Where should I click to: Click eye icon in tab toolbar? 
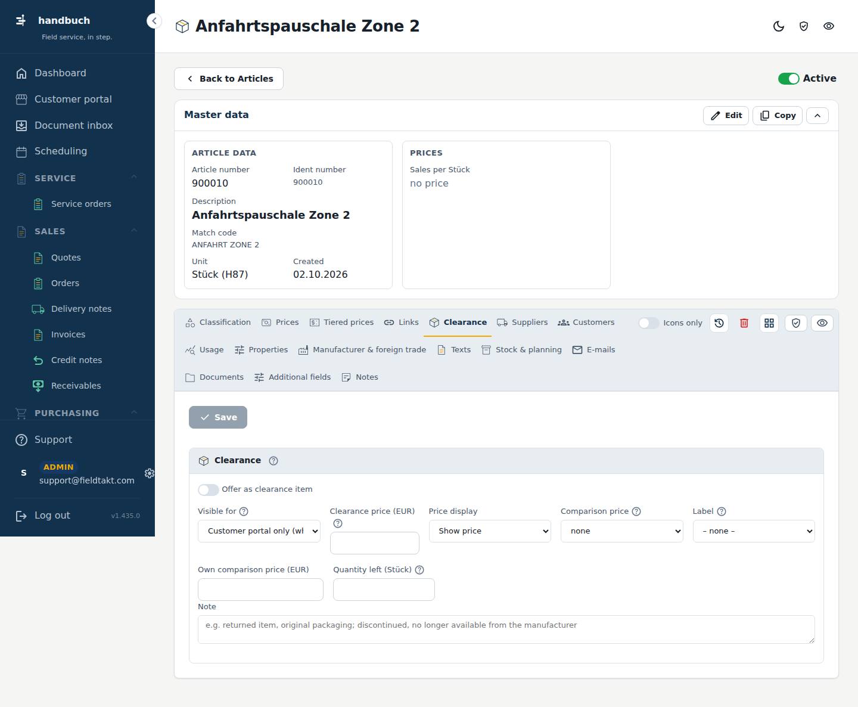(822, 323)
